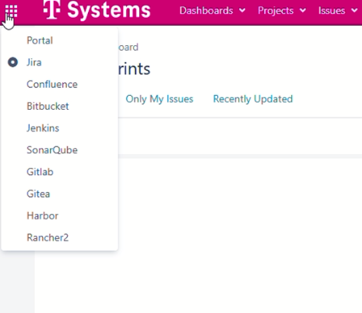Click the app switcher grid icon
Screen dimensions: 362x313
pyautogui.click(x=11, y=11)
